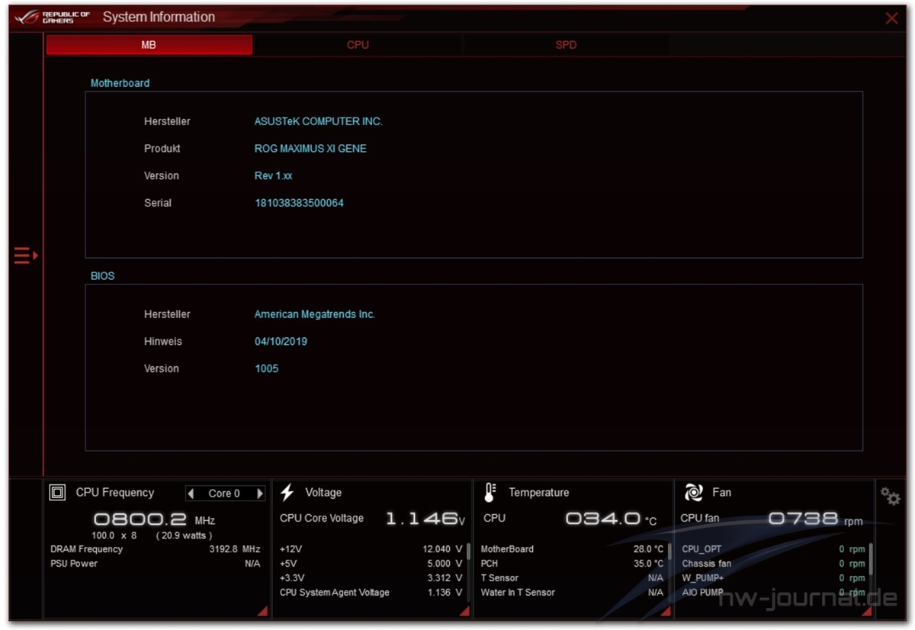Click the DRAM Frequency 3192.8 MHz value
The width and height of the screenshot is (915, 630).
click(x=234, y=549)
